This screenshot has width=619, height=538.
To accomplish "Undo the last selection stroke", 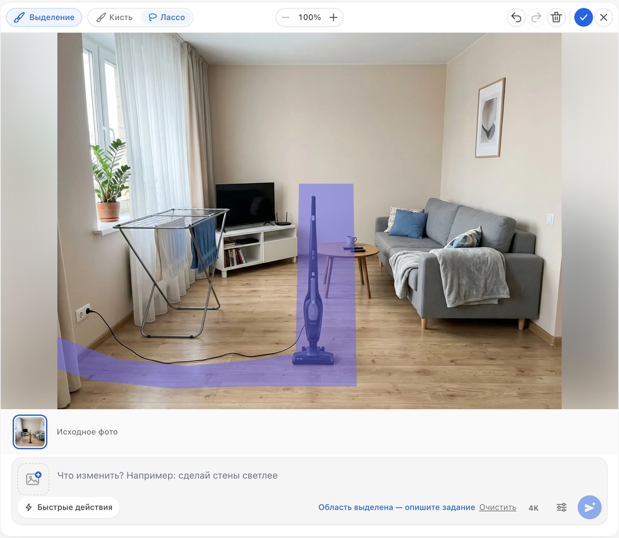I will (516, 18).
